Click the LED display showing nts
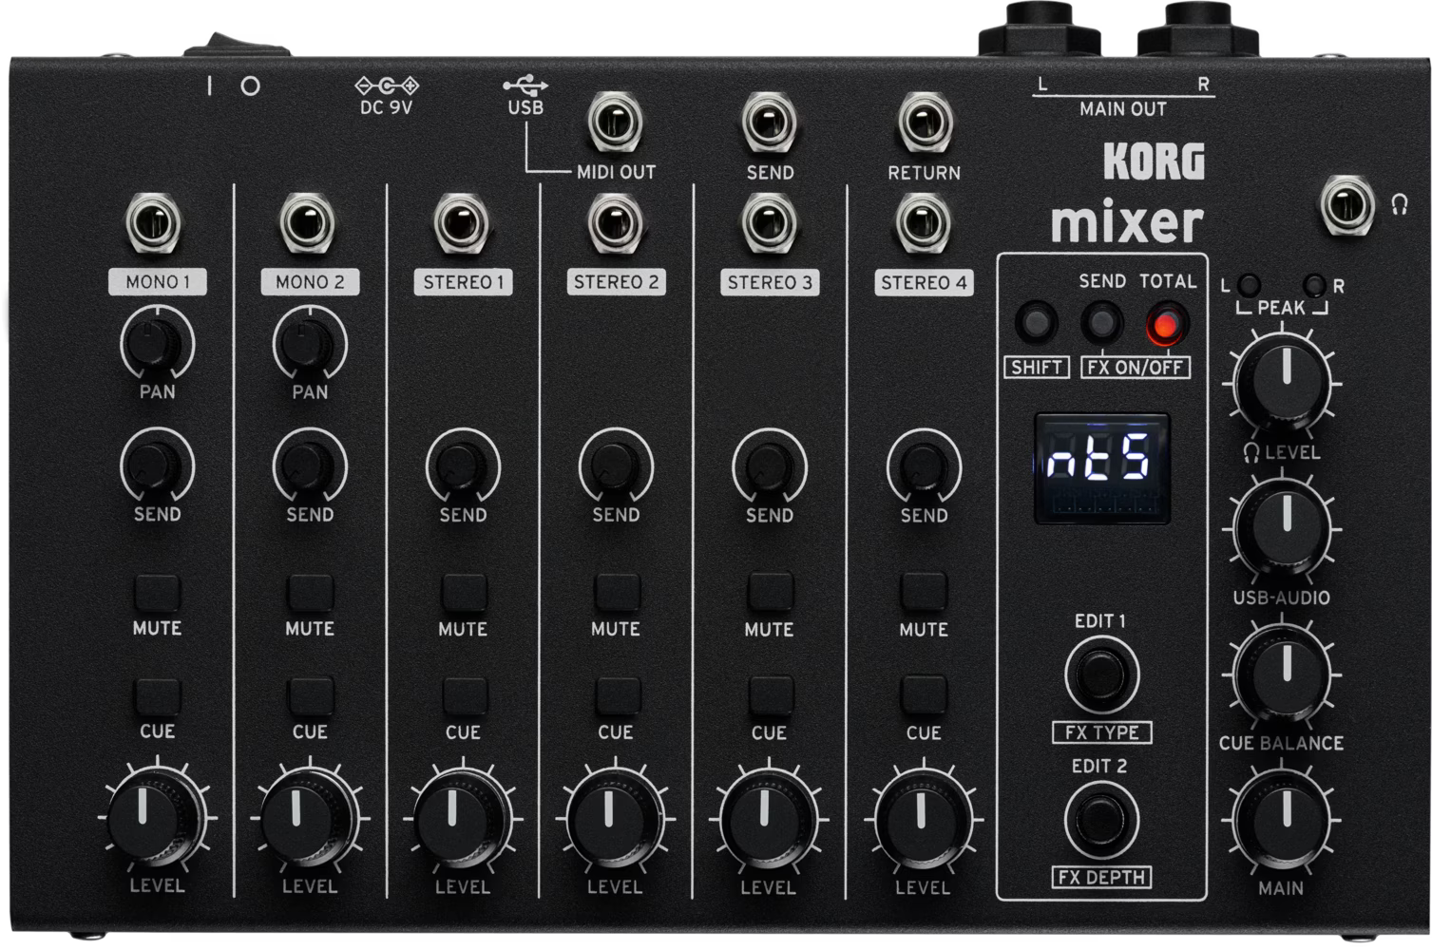 tap(1101, 467)
